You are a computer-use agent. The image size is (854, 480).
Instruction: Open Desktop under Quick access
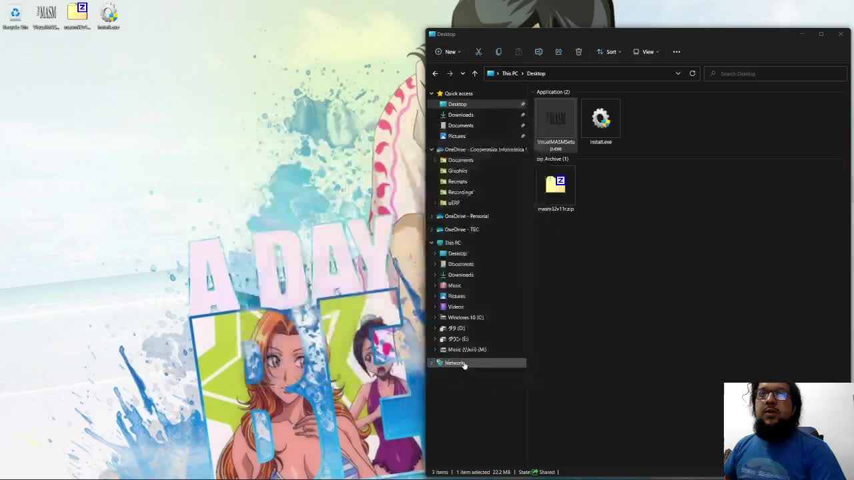(457, 104)
